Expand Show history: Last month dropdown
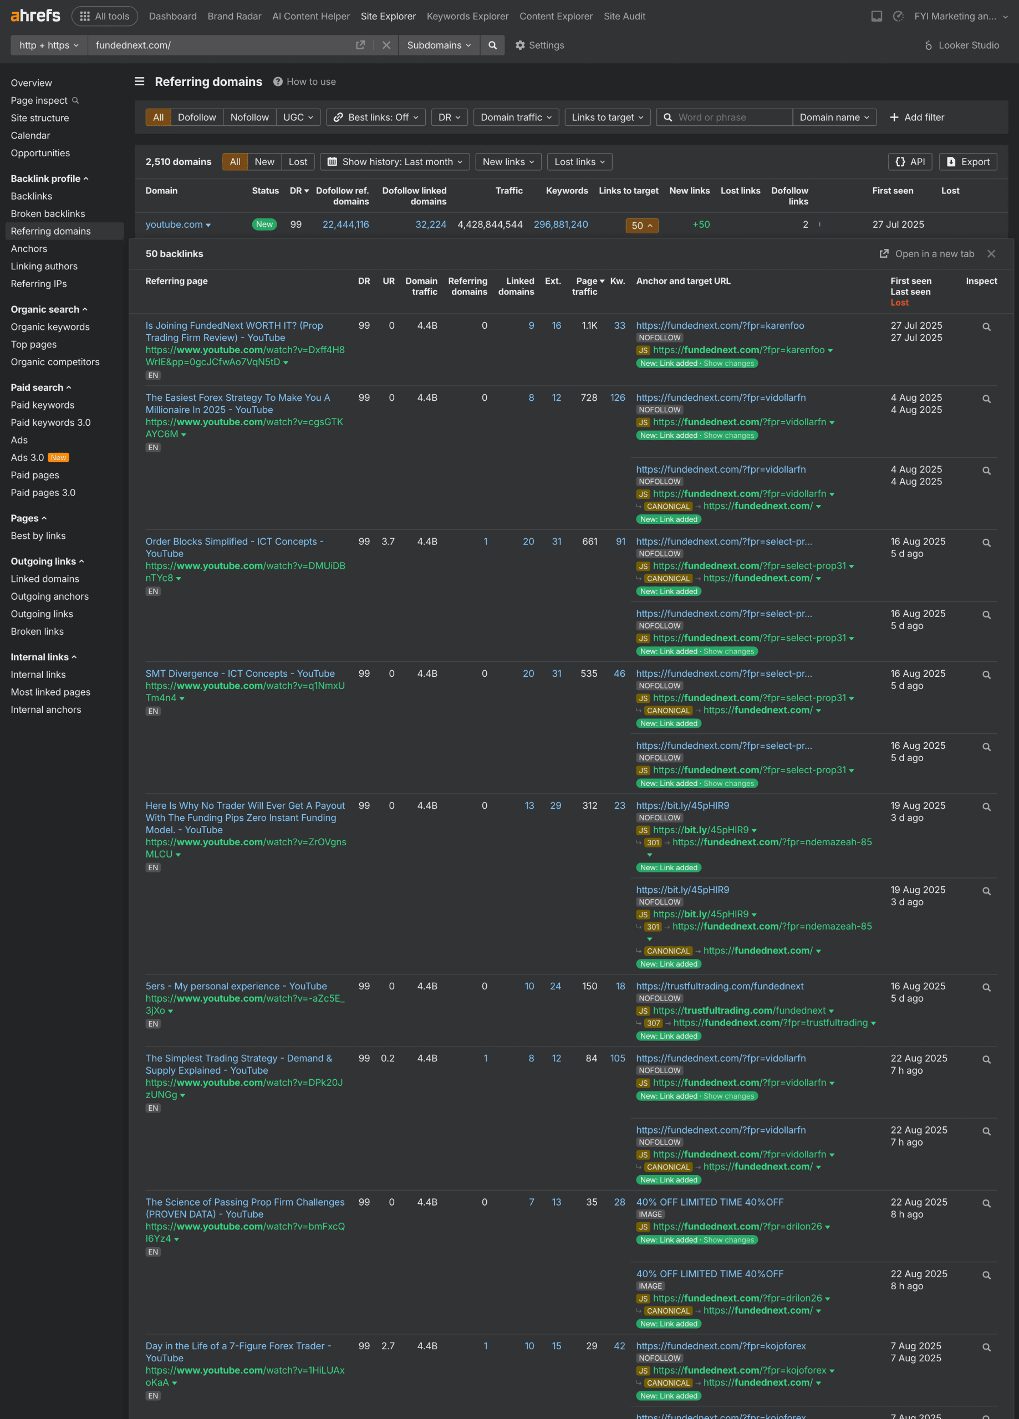The width and height of the screenshot is (1019, 1419). (x=395, y=162)
